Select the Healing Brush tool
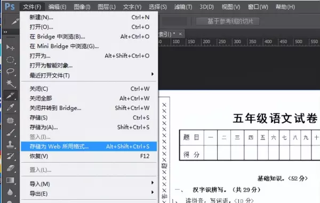The width and height of the screenshot is (320, 203). (10, 121)
